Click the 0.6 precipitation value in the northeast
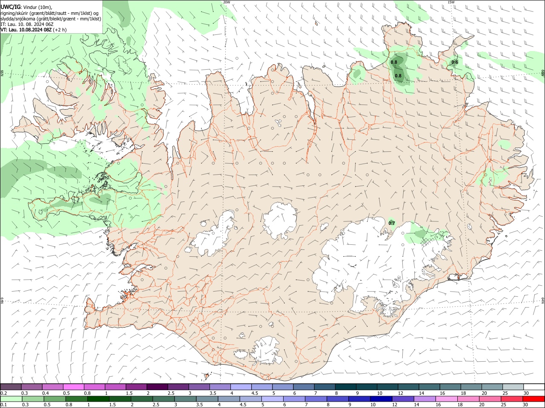This screenshot has width=545, height=408. click(x=455, y=62)
